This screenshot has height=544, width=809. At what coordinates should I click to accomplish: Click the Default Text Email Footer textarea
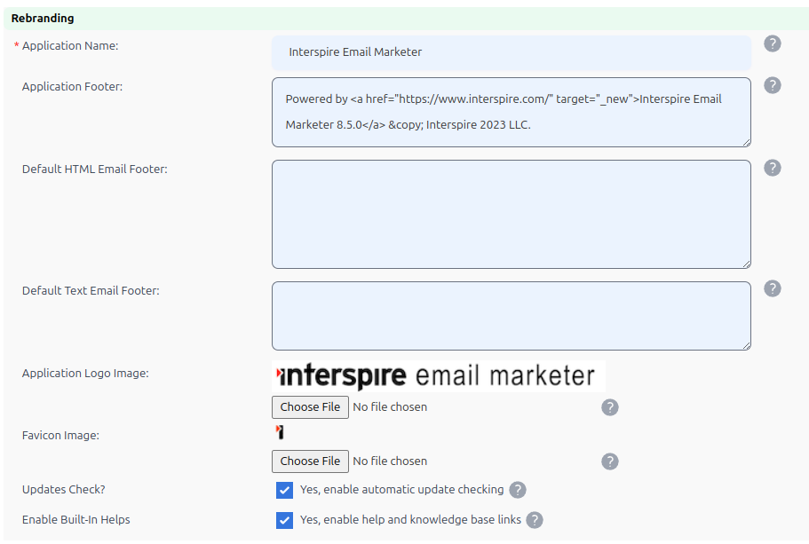(512, 316)
